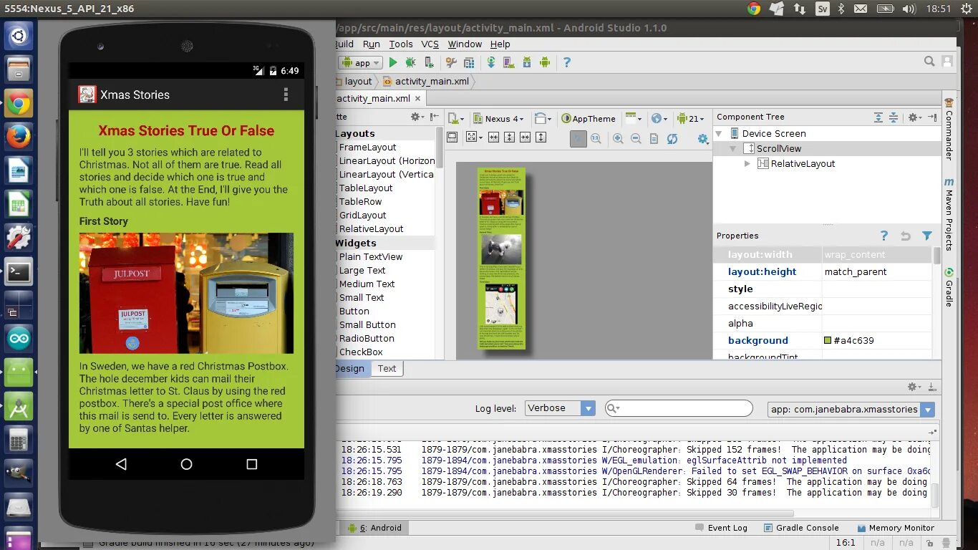This screenshot has width=978, height=550.
Task: Click the logcat search field
Action: point(679,408)
